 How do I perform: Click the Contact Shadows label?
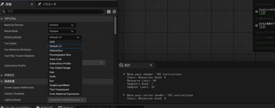[x=14, y=94]
